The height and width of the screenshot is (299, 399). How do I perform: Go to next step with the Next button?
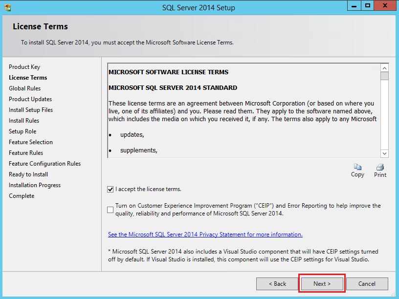[x=322, y=284]
